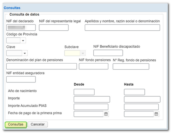This screenshot has height=133, width=171.
Task: Open the disabled Subclave dropdown
Action: point(83,53)
